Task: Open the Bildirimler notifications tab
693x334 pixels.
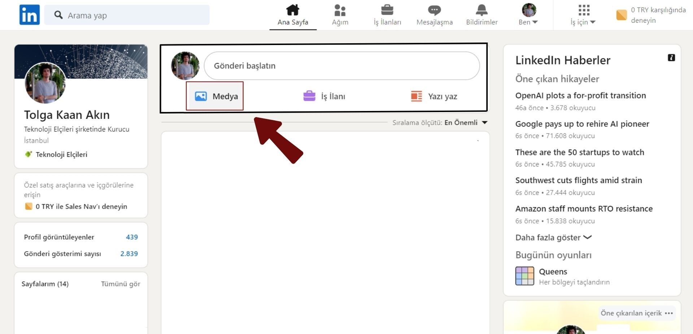Action: 482,15
